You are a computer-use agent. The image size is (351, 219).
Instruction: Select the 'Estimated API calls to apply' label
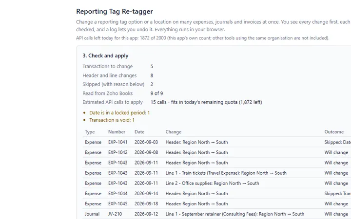(x=113, y=102)
